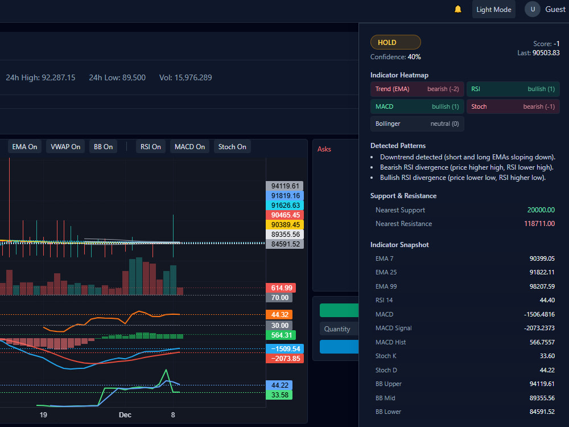Click the 84591.52 price axis label

[x=285, y=244]
